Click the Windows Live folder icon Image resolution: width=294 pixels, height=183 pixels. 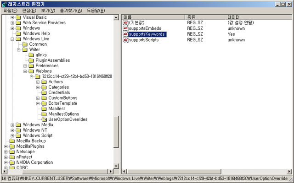(18, 39)
